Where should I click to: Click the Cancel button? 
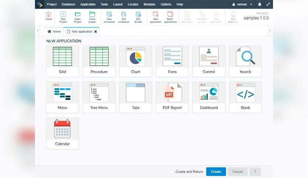click(238, 172)
